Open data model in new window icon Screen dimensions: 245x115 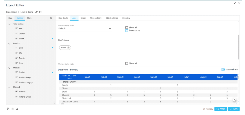pyautogui.click(x=40, y=12)
